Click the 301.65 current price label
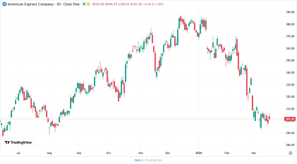Image resolution: width=297 pixels, height=164 pixels. tap(290, 119)
